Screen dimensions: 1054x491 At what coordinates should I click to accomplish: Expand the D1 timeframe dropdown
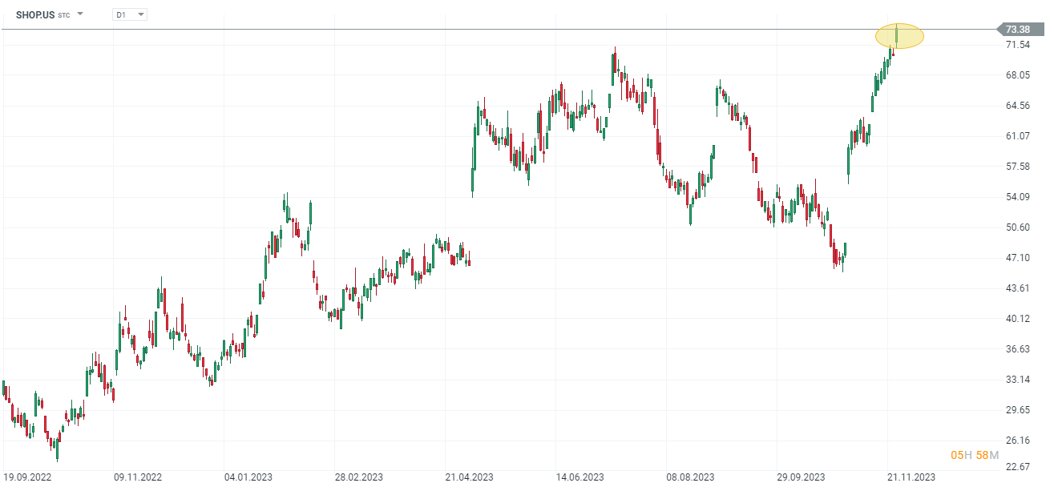pos(141,14)
